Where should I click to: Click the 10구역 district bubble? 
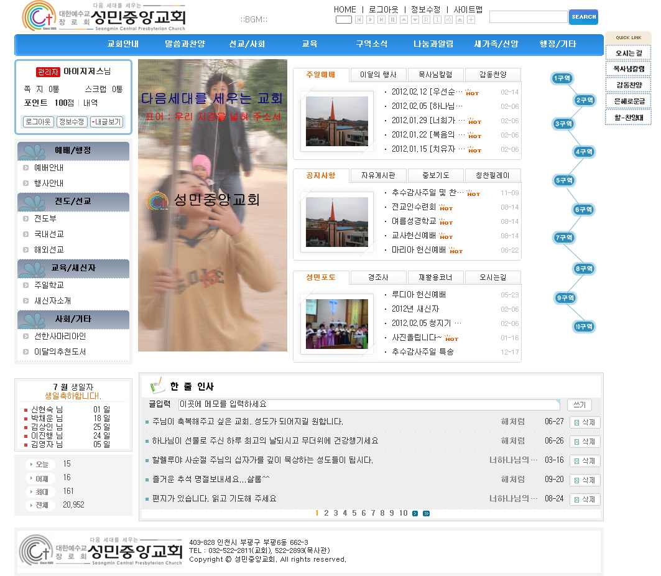pos(583,327)
